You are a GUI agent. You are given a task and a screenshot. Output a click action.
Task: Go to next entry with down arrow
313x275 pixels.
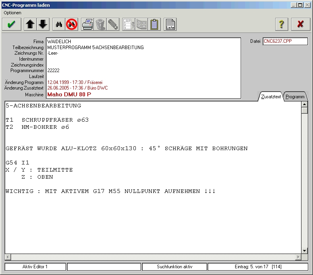[x=43, y=24]
